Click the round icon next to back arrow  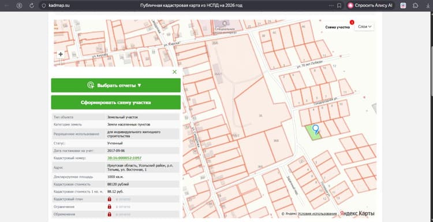point(19,6)
